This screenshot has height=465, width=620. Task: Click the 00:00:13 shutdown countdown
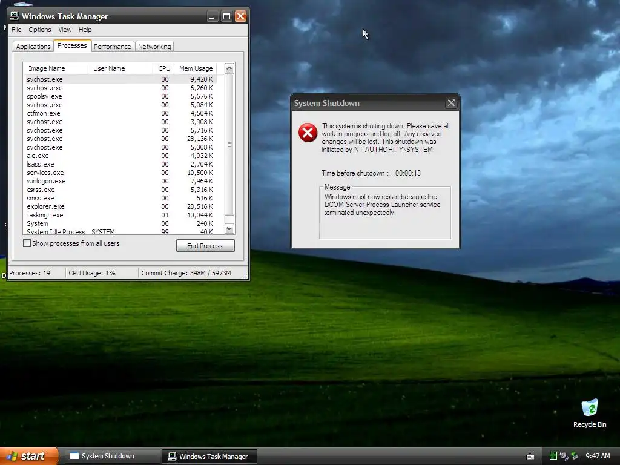coord(408,173)
